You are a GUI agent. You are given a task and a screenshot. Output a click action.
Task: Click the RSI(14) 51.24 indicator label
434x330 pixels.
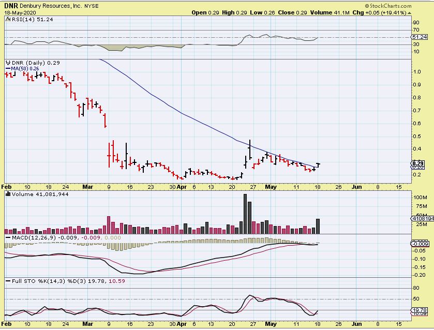[x=33, y=19]
